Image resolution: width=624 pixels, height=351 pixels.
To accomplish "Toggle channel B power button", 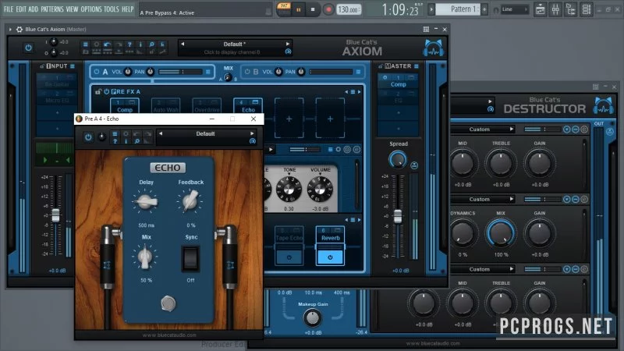I will (x=247, y=72).
